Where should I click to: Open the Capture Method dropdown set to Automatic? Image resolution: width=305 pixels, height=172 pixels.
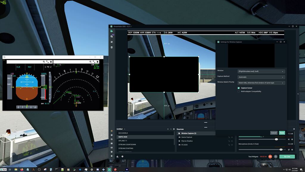261,77
